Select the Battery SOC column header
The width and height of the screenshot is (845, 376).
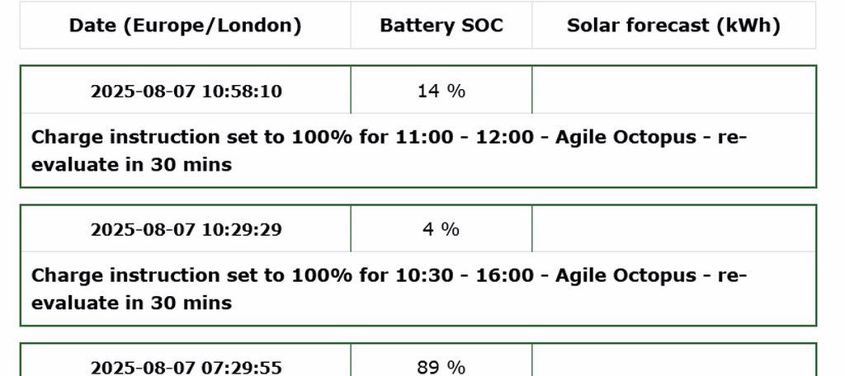(441, 26)
